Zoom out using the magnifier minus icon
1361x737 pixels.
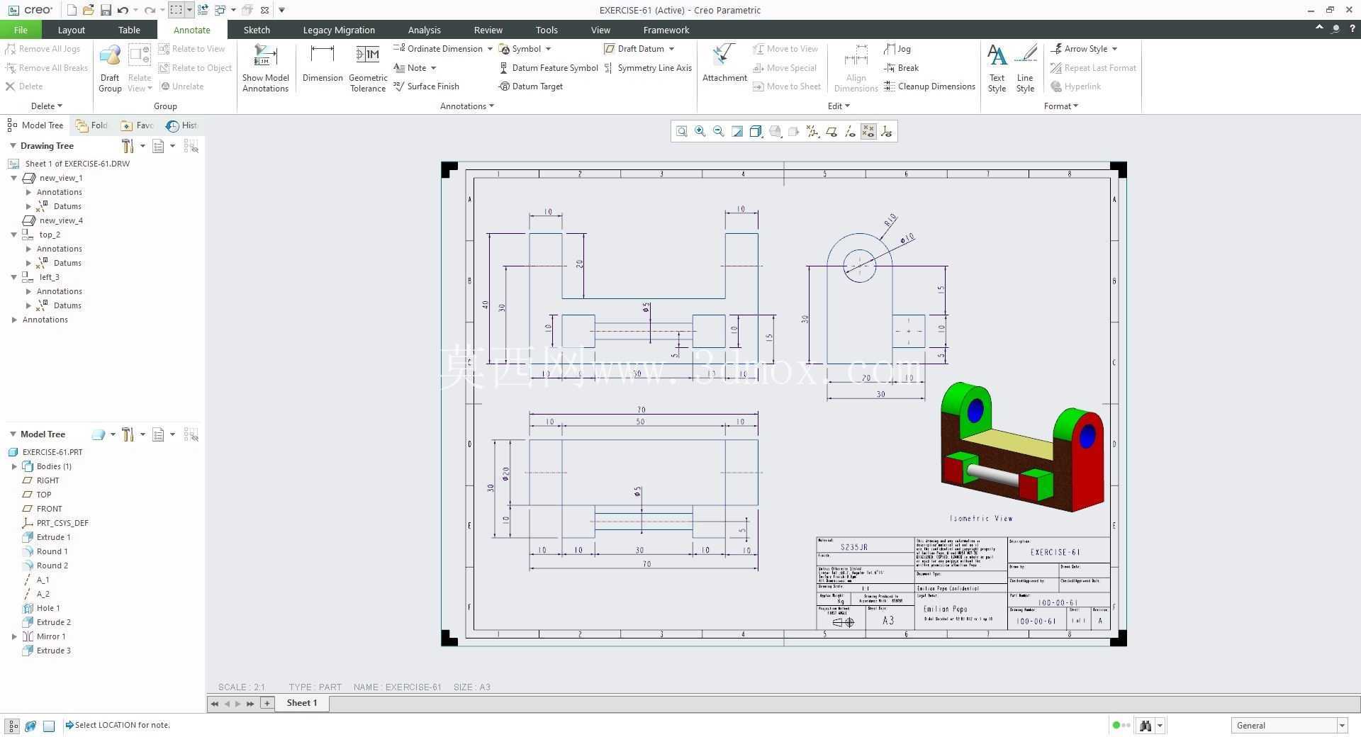click(x=719, y=131)
